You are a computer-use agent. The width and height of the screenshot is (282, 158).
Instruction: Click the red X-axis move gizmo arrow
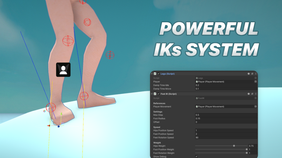pyautogui.click(x=48, y=126)
